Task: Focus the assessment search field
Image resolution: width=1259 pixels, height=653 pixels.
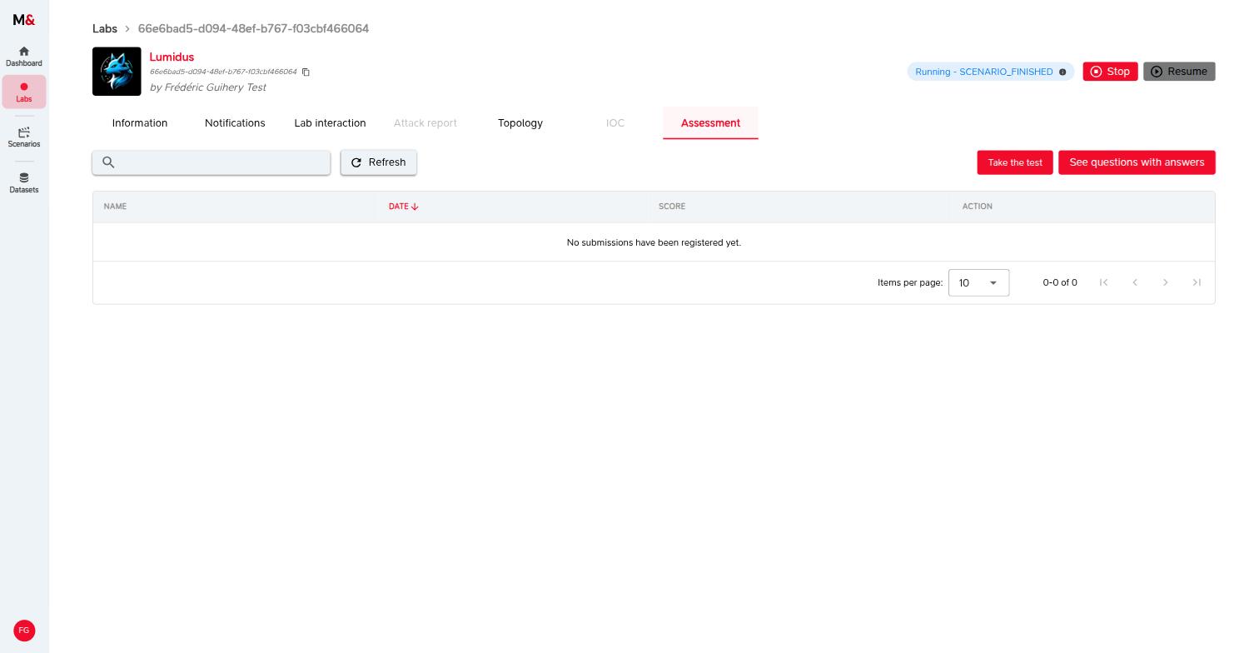Action: [x=211, y=162]
